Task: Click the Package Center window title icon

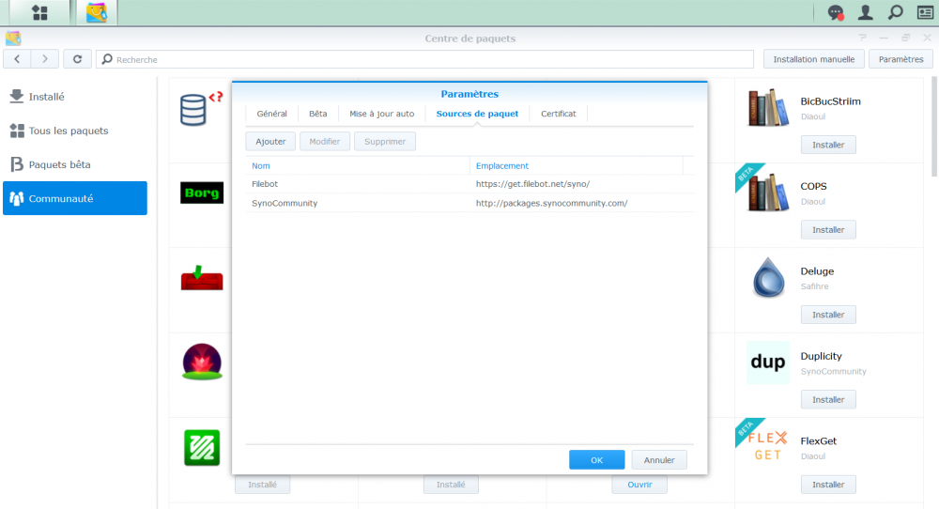Action: [13, 39]
